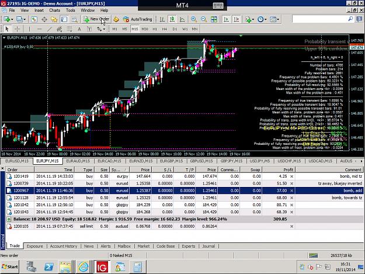Switch chart to candlestick mode
This screenshot has width=365, height=274.
point(172,19)
